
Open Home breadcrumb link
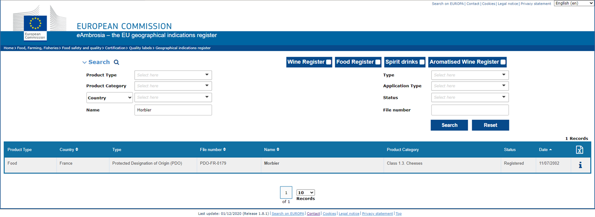tap(9, 48)
